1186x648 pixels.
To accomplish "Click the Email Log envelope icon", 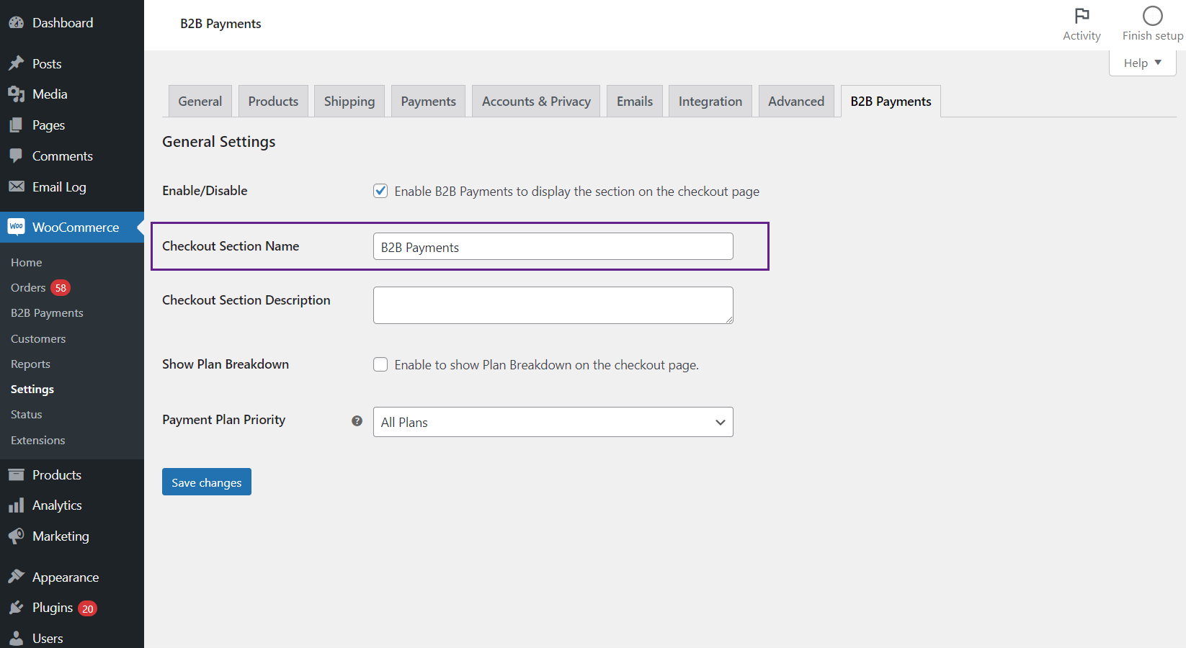I will click(x=16, y=186).
